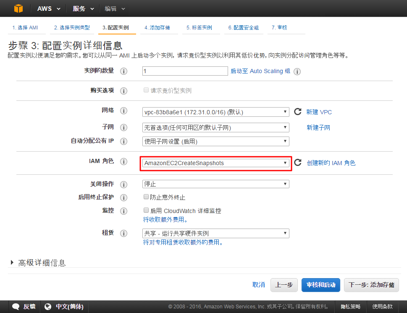Enable 防止意外终止 checkbox
The width and height of the screenshot is (407, 313).
[x=146, y=197]
